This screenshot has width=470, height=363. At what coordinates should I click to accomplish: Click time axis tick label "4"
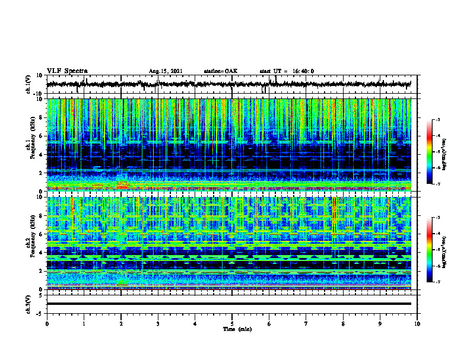pyautogui.click(x=195, y=324)
